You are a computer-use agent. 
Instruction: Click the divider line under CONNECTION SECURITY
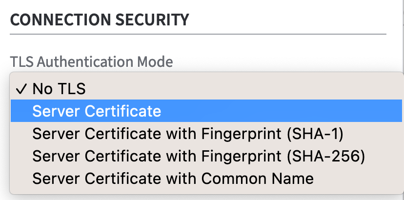coord(198,34)
